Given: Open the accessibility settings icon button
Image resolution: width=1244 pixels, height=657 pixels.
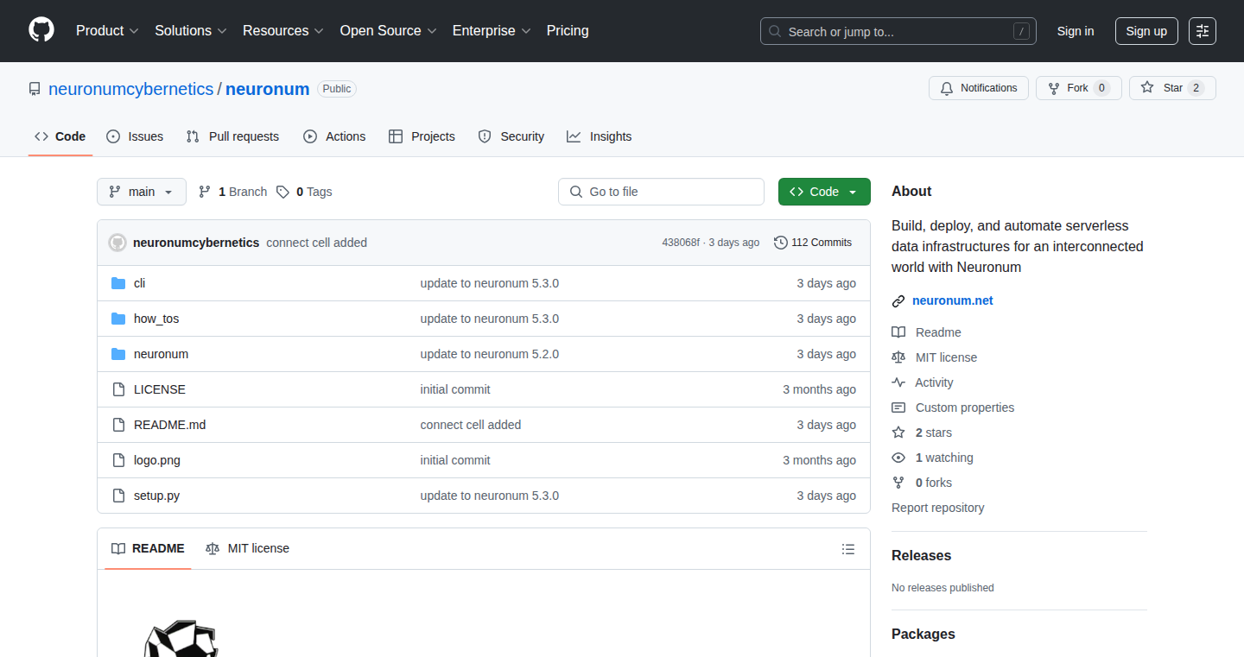Looking at the screenshot, I should pos(1203,31).
